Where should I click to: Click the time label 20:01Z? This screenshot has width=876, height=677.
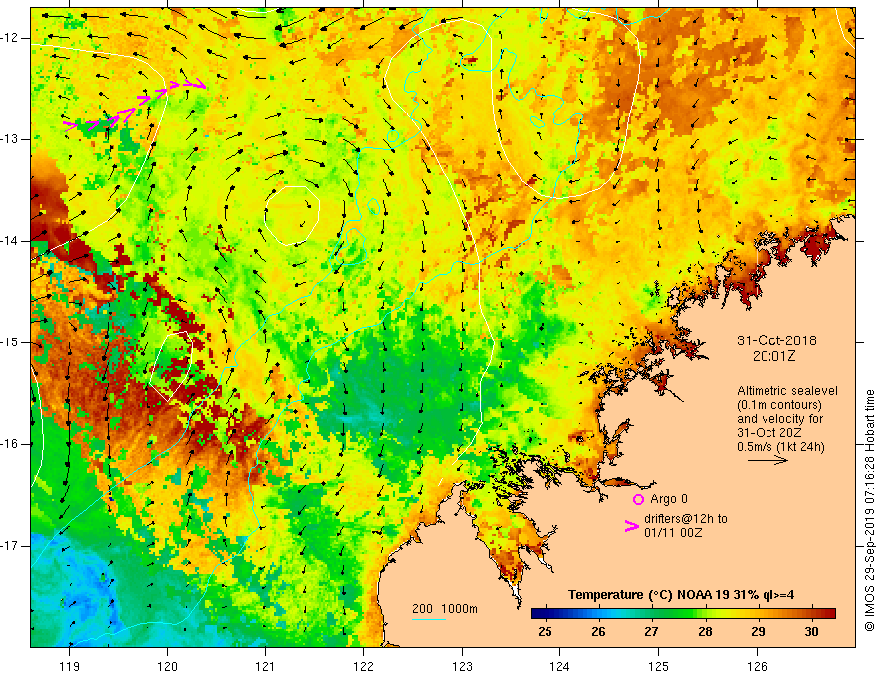coord(773,357)
